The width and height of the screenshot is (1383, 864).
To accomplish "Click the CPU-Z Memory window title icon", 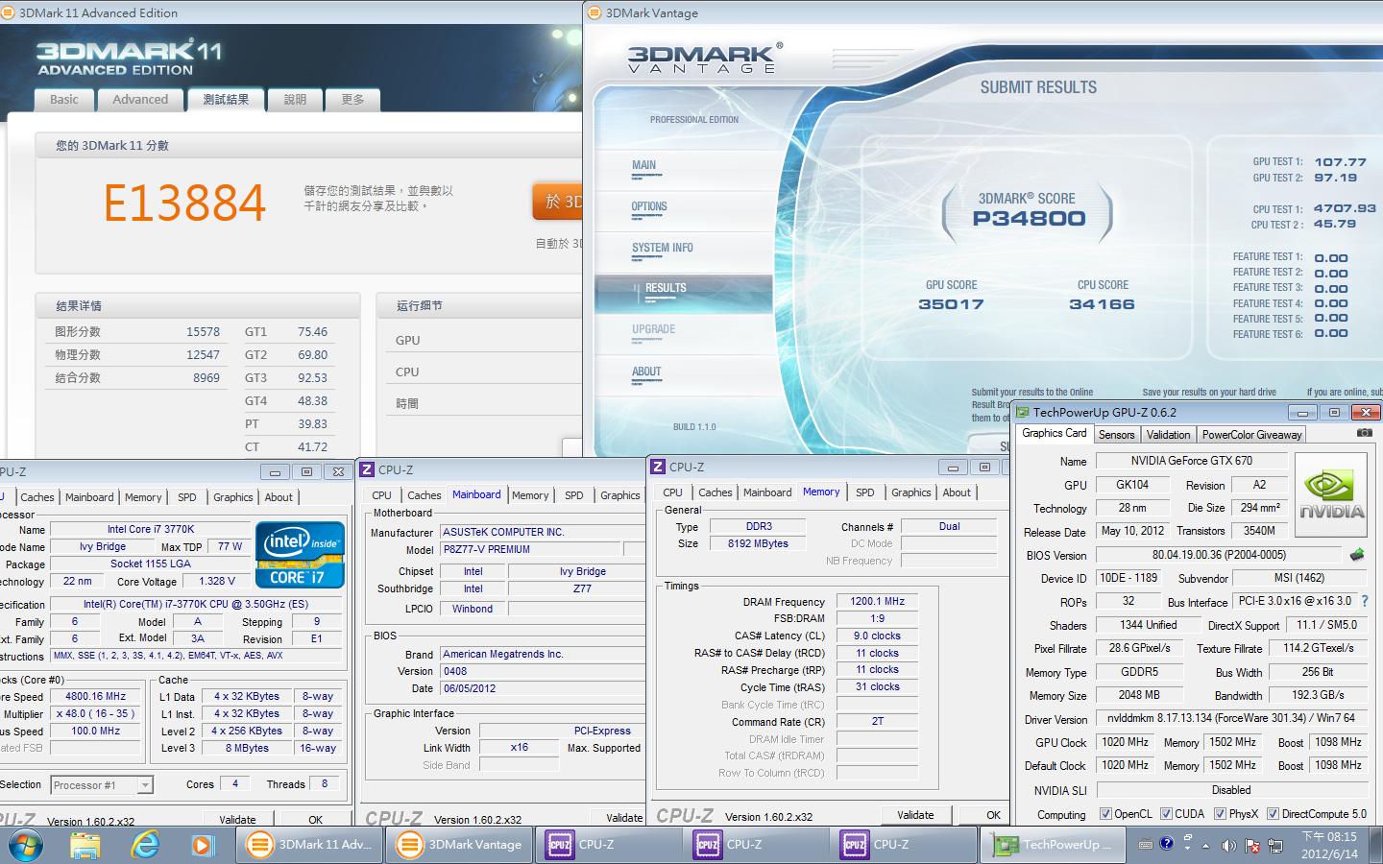I will (x=658, y=467).
